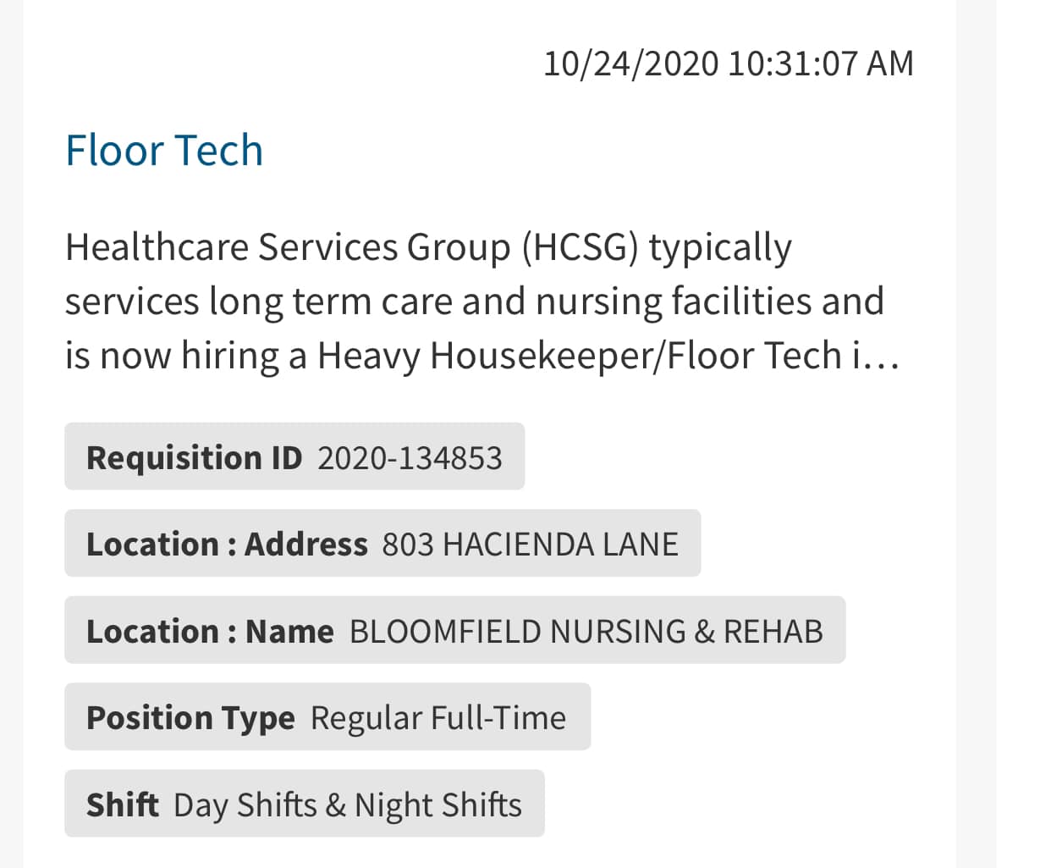Image resolution: width=1051 pixels, height=868 pixels.
Task: Click the word 'typically' in the description
Action: (719, 247)
